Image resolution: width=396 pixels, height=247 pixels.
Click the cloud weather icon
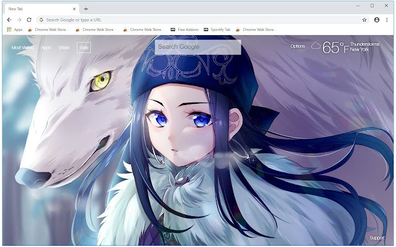coord(316,46)
